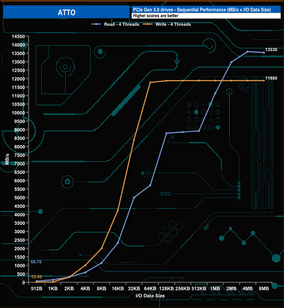Toggle the Read - 4 Threads legend entry

121,24
